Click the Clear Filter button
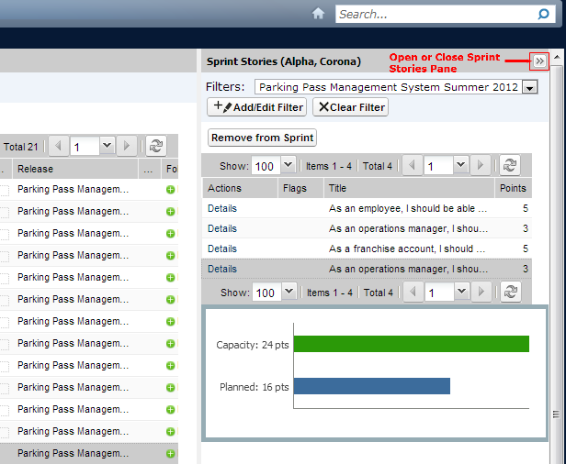566x464 pixels. (x=350, y=107)
